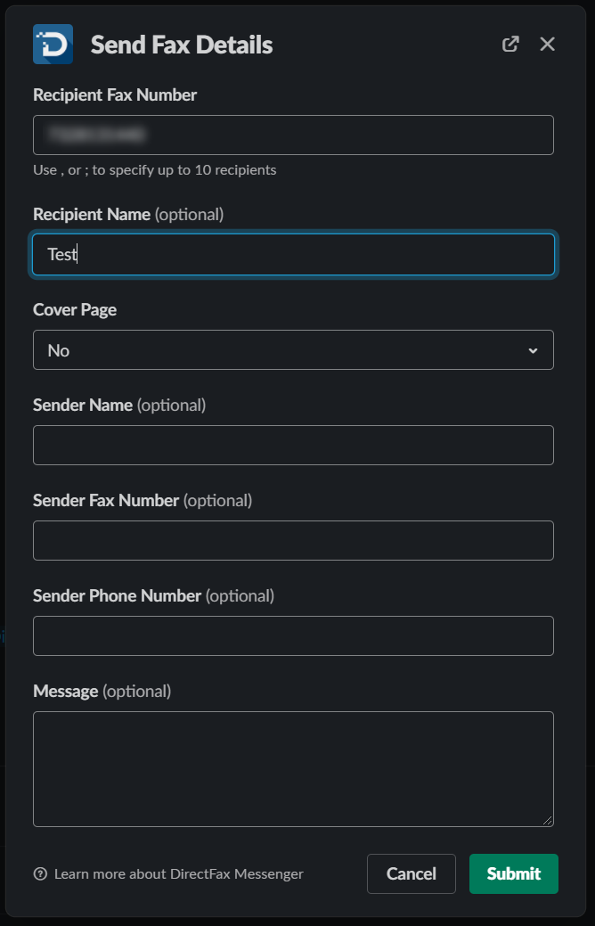Focus the Recipient Fax Number field
The width and height of the screenshot is (595, 926).
coord(293,135)
